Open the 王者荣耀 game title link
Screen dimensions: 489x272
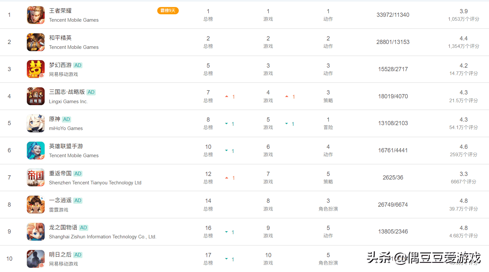[60, 11]
